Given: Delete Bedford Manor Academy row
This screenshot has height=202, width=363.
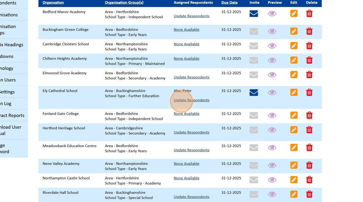Looking at the screenshot, I should pyautogui.click(x=309, y=13).
